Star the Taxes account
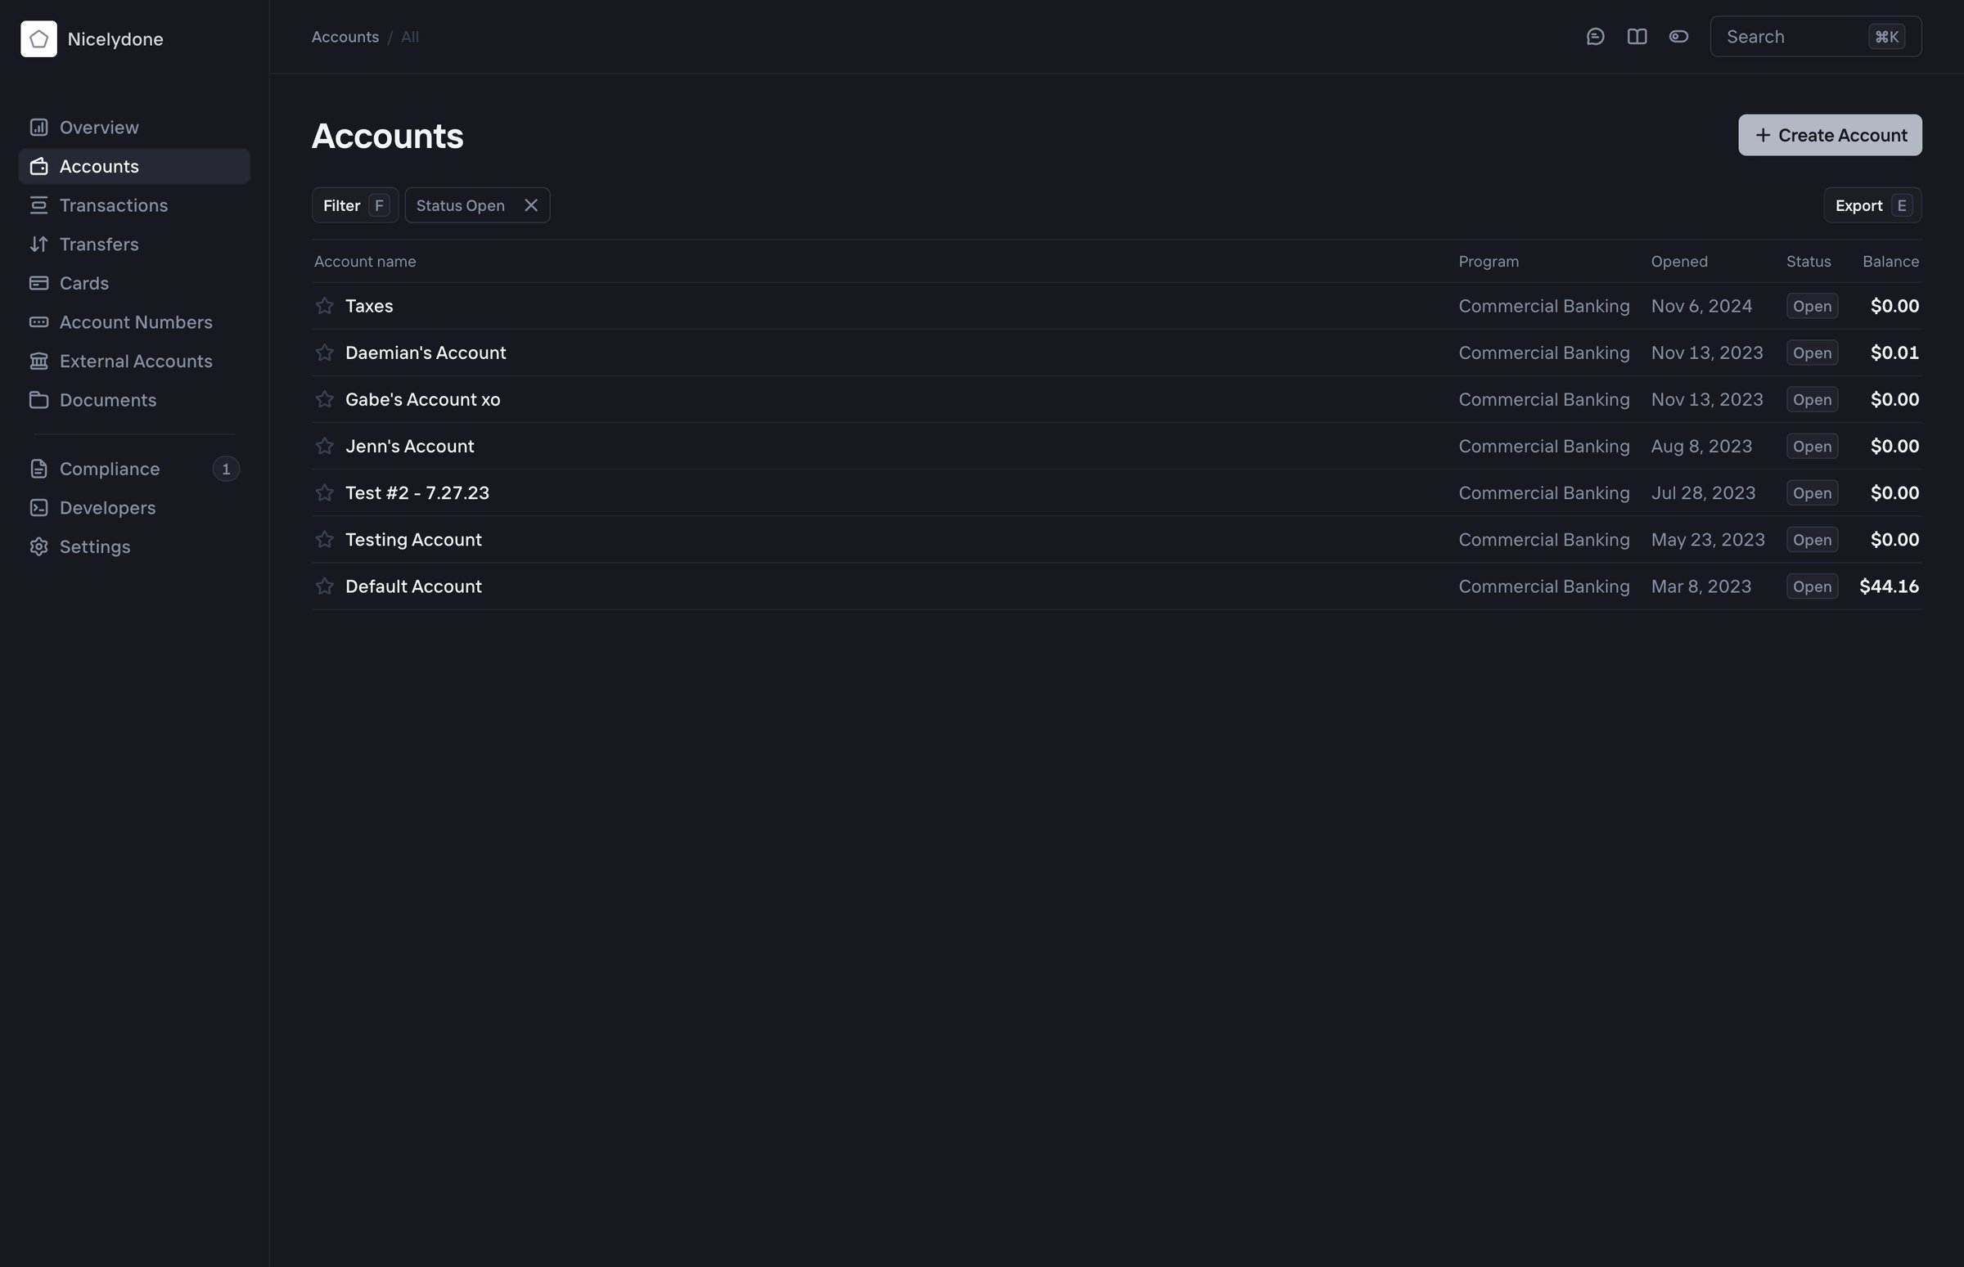This screenshot has height=1267, width=1964. pos(324,306)
